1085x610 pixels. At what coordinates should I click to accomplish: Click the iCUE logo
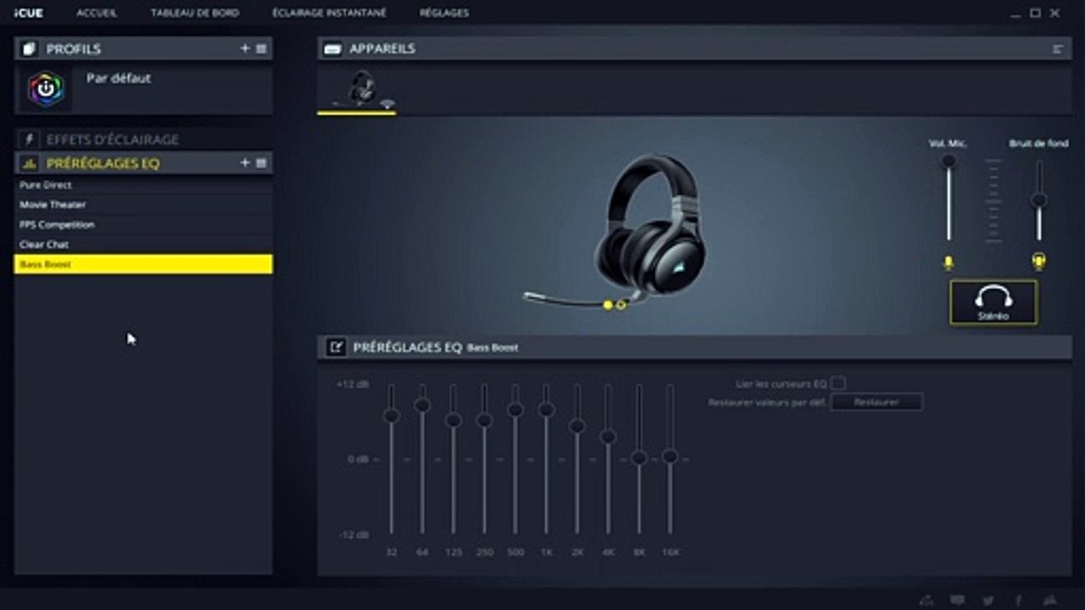tap(29, 13)
